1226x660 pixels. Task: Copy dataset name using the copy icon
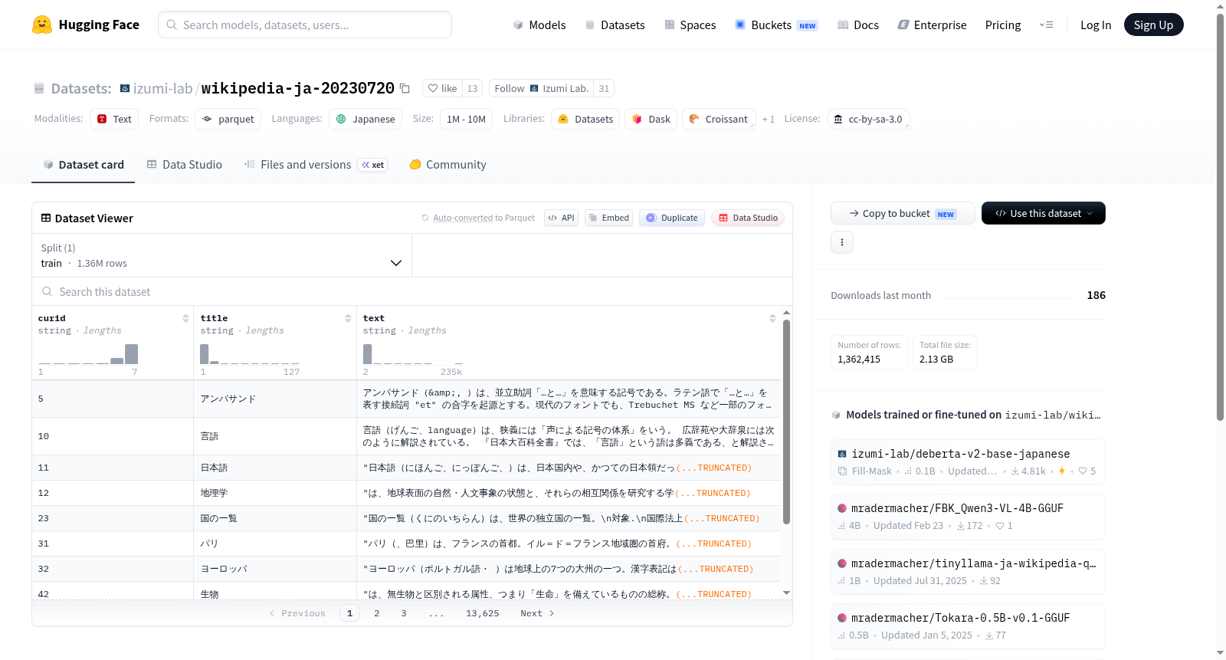point(405,89)
